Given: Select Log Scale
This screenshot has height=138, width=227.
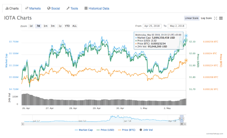Looking at the screenshot, I should [206, 18].
